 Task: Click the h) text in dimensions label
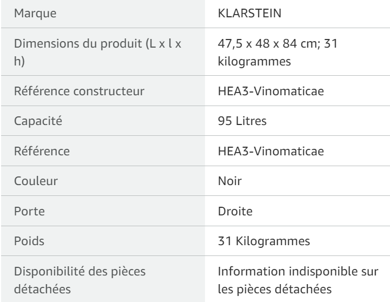click(x=19, y=62)
